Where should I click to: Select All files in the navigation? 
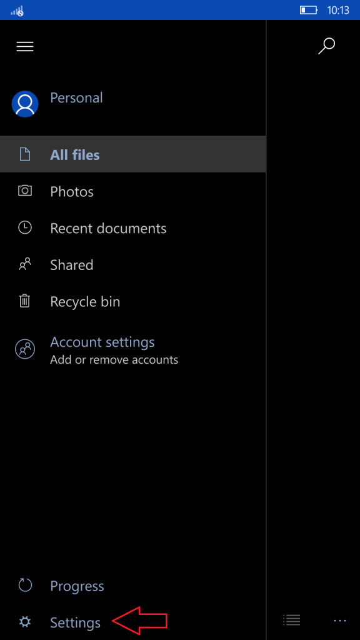(x=133, y=154)
